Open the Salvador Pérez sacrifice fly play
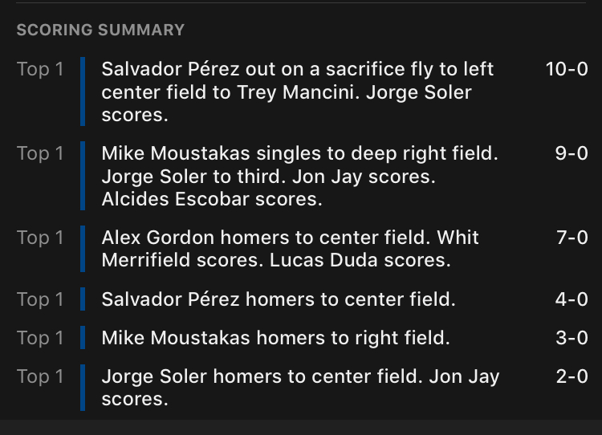 (x=298, y=91)
